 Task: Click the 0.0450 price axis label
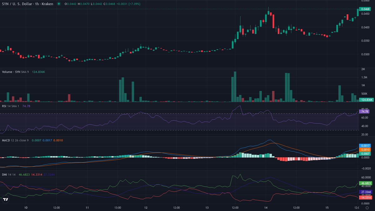coord(365,14)
